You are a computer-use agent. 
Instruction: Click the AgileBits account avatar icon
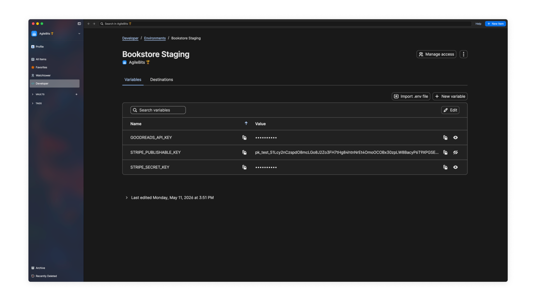(x=34, y=34)
